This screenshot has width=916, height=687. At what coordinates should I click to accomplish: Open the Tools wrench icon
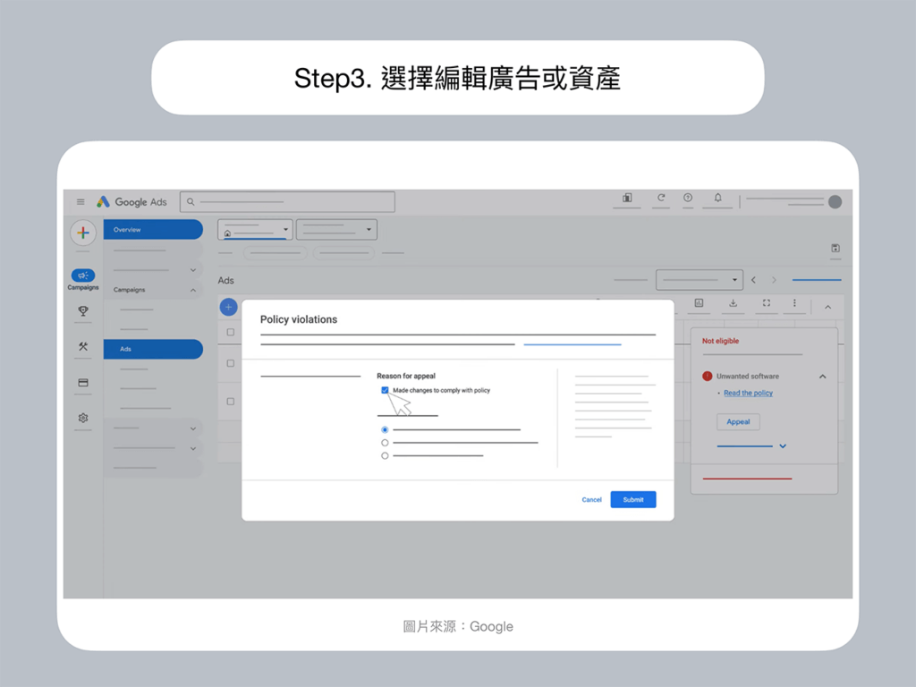click(83, 346)
